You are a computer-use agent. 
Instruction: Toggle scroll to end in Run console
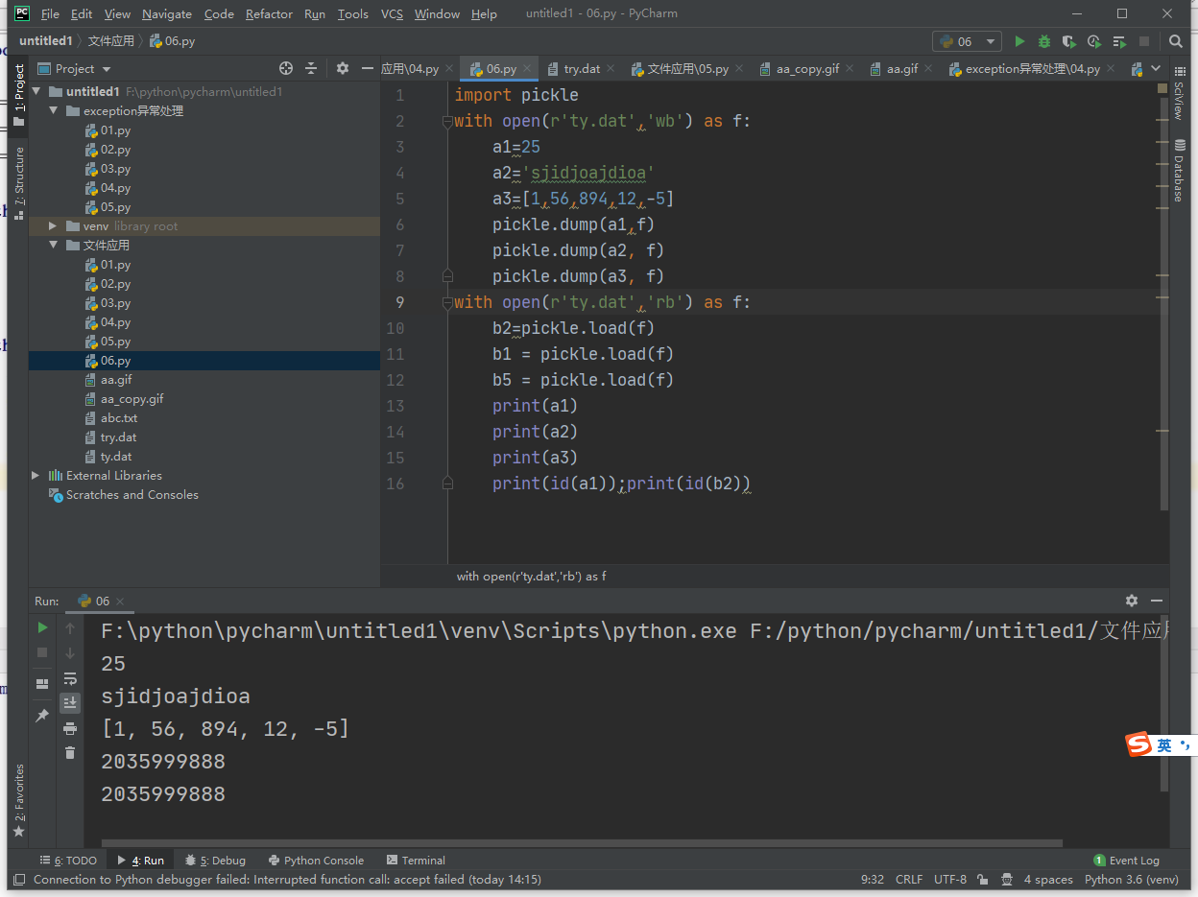point(70,703)
